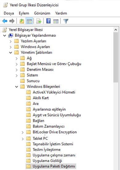Collapse the Bilgisayar Yapılandırması node
This screenshot has width=120, height=170.
point(5,35)
